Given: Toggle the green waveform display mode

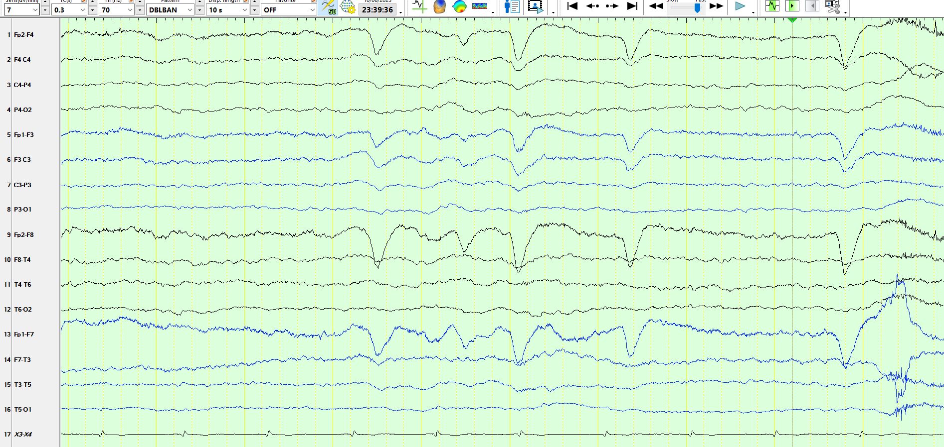Looking at the screenshot, I should tap(772, 6).
